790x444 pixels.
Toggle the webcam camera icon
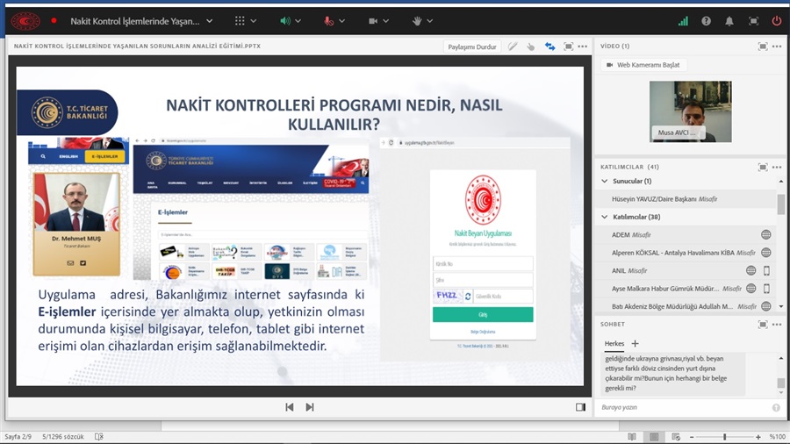pyautogui.click(x=373, y=20)
